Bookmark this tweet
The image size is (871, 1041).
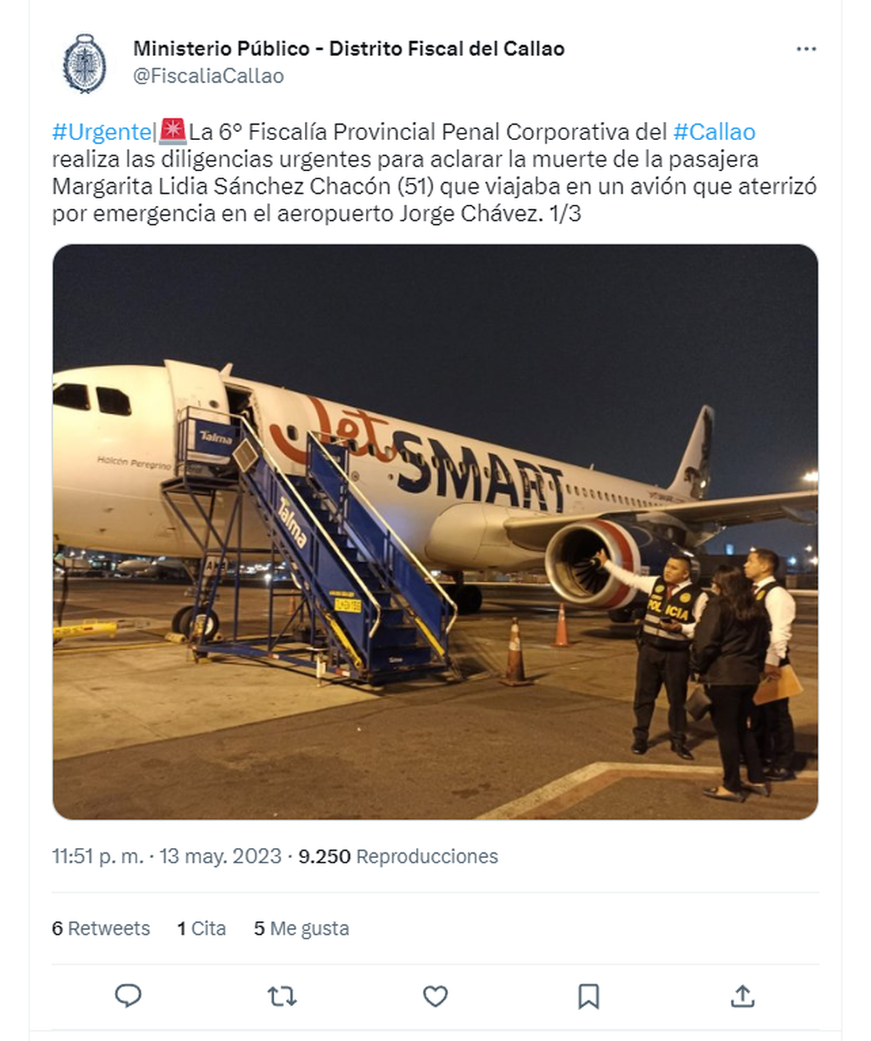588,996
